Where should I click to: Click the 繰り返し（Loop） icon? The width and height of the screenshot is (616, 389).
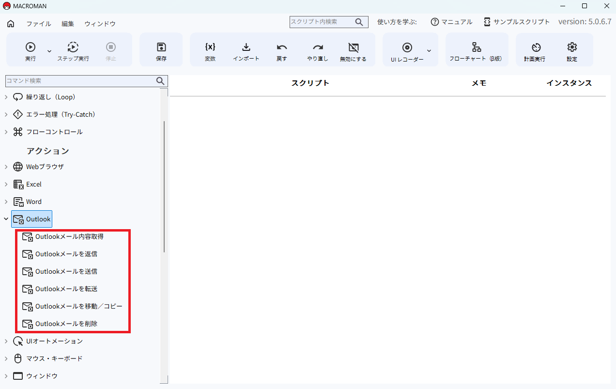[18, 97]
